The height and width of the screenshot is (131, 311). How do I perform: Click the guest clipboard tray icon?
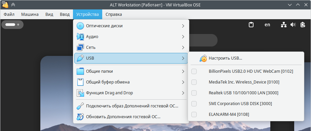[251, 25]
